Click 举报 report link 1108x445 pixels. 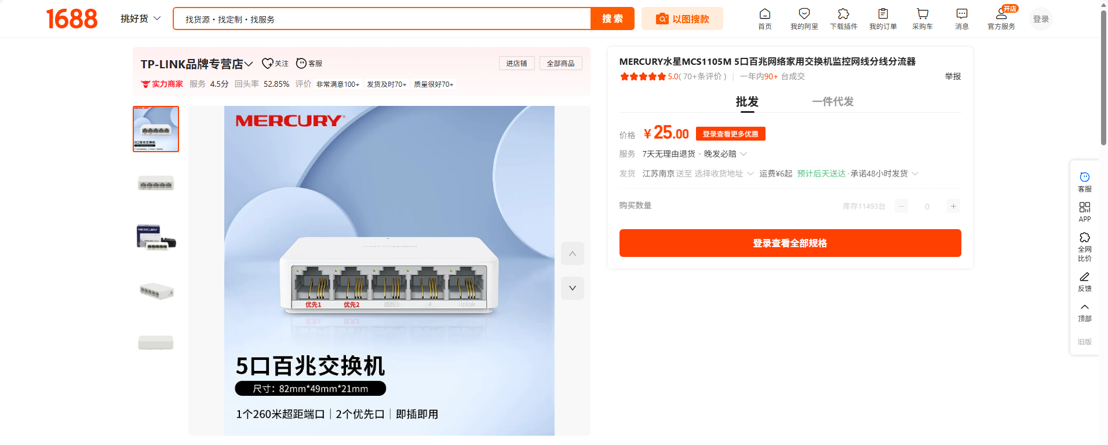953,76
